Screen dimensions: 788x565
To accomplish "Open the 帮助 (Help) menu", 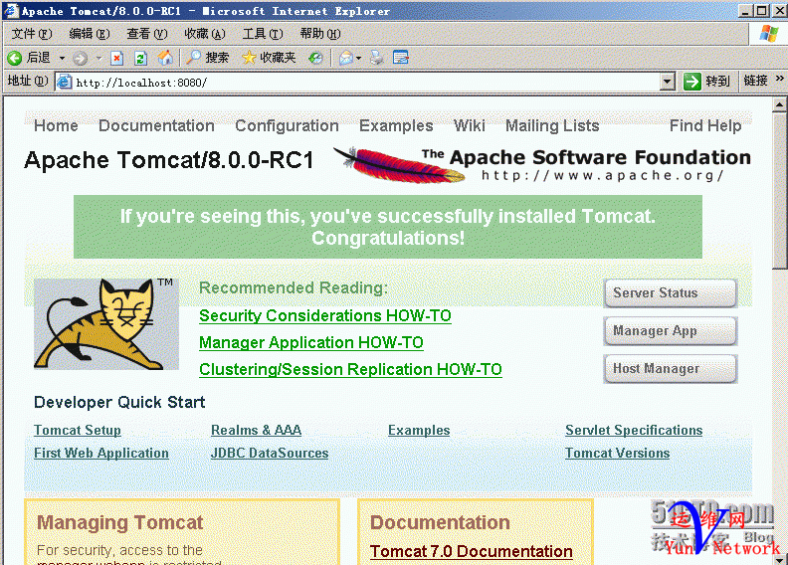I will (320, 34).
